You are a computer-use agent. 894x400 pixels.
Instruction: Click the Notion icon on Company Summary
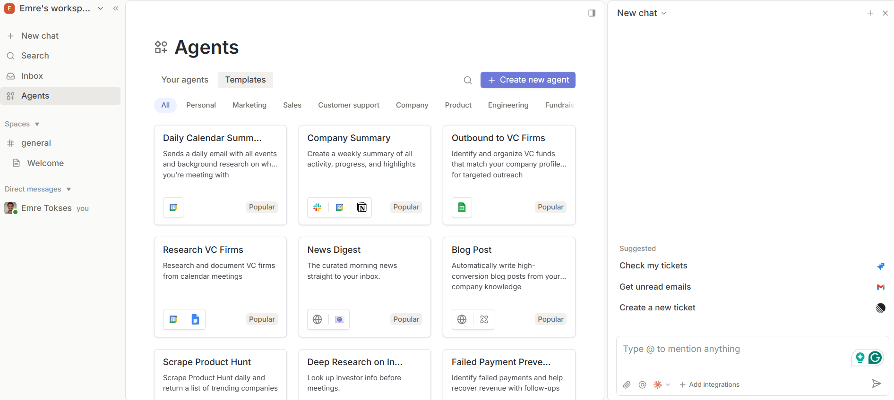coord(361,208)
